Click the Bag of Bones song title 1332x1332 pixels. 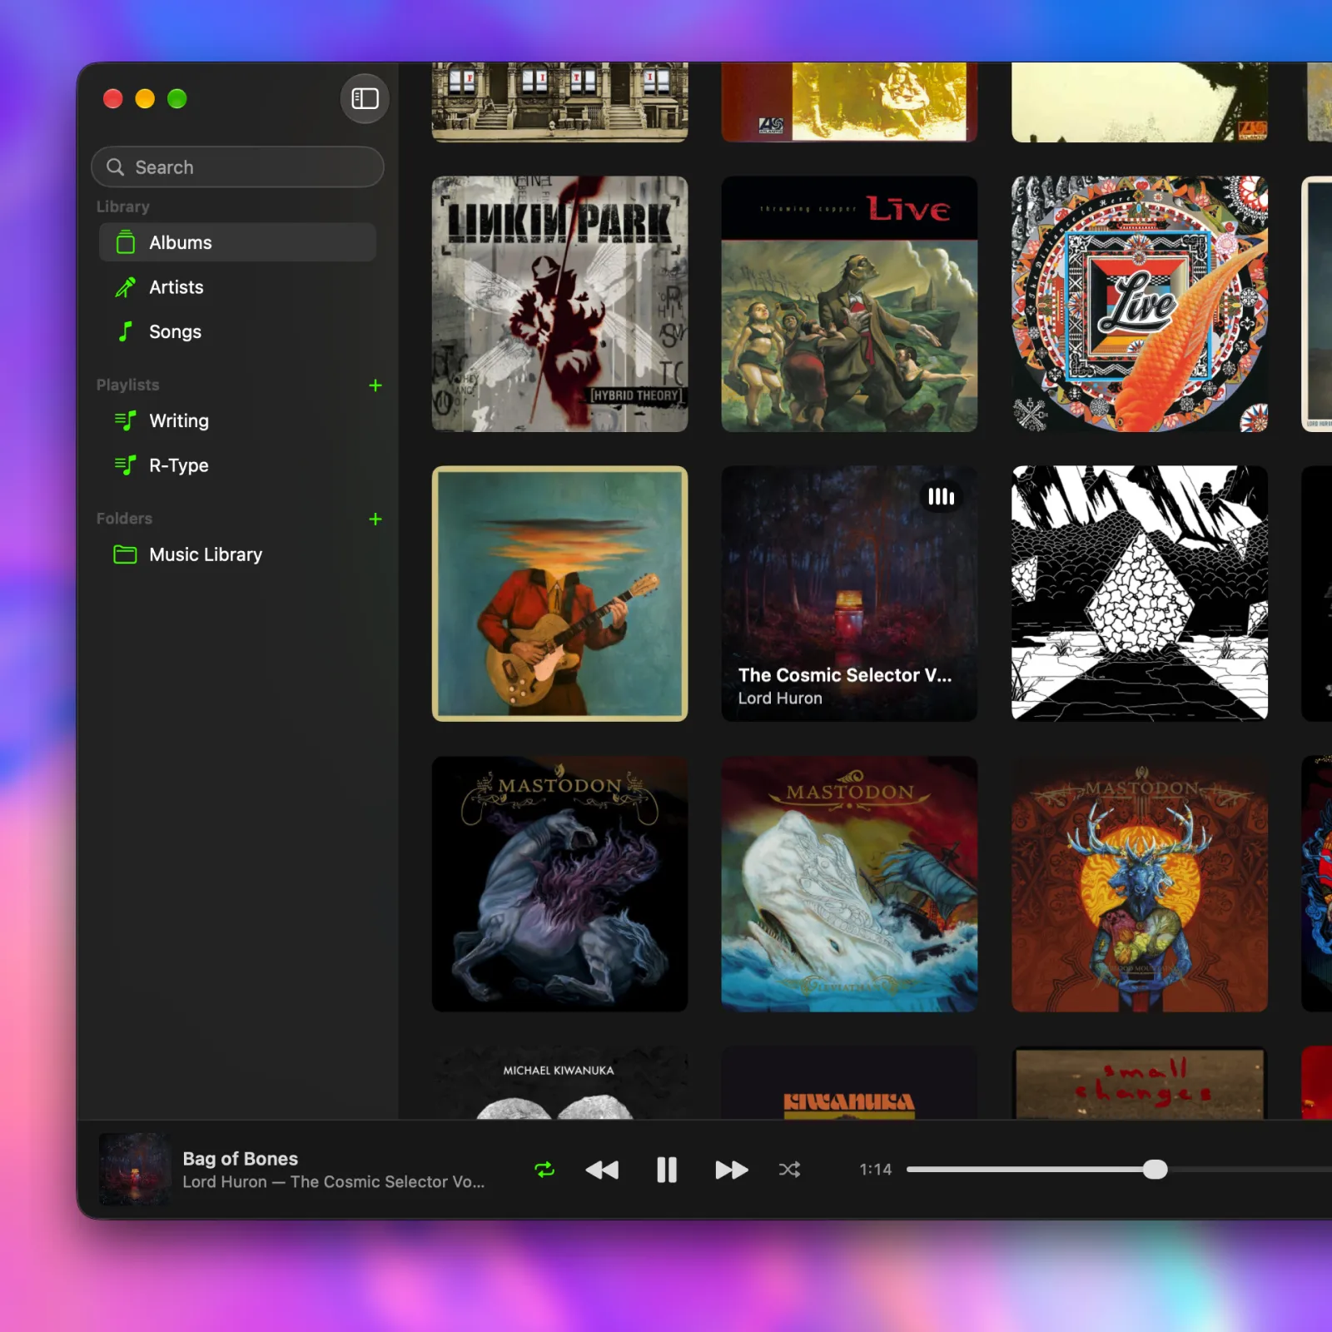(241, 1158)
